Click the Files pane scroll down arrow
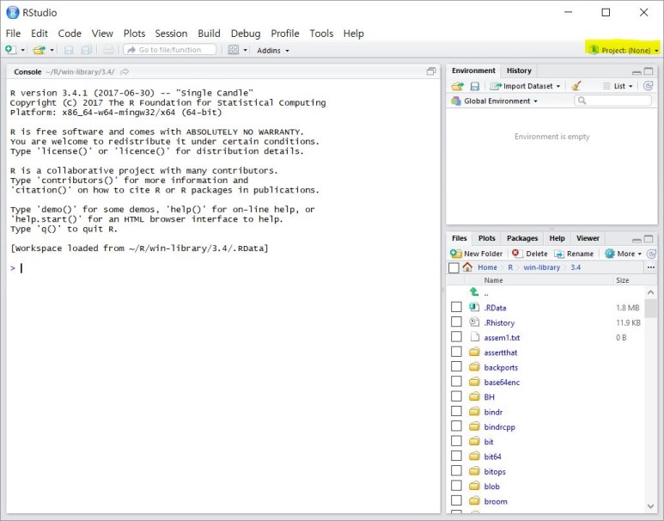 (650, 506)
